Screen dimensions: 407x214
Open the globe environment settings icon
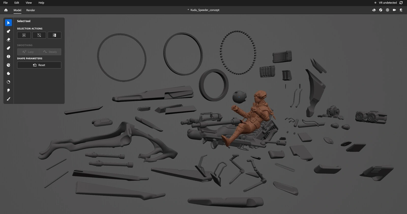[x=387, y=10]
